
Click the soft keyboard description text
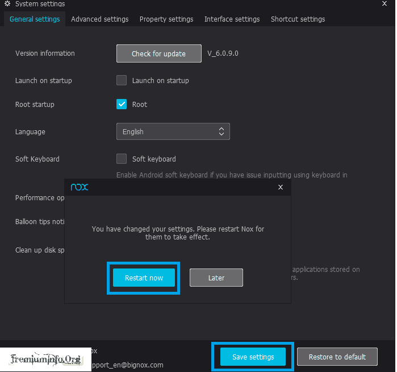232,175
